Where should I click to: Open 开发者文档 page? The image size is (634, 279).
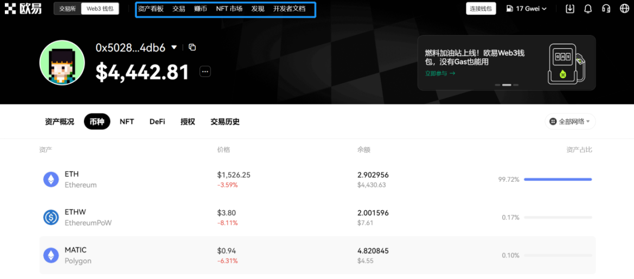[289, 9]
